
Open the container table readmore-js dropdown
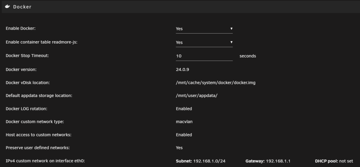[204, 42]
